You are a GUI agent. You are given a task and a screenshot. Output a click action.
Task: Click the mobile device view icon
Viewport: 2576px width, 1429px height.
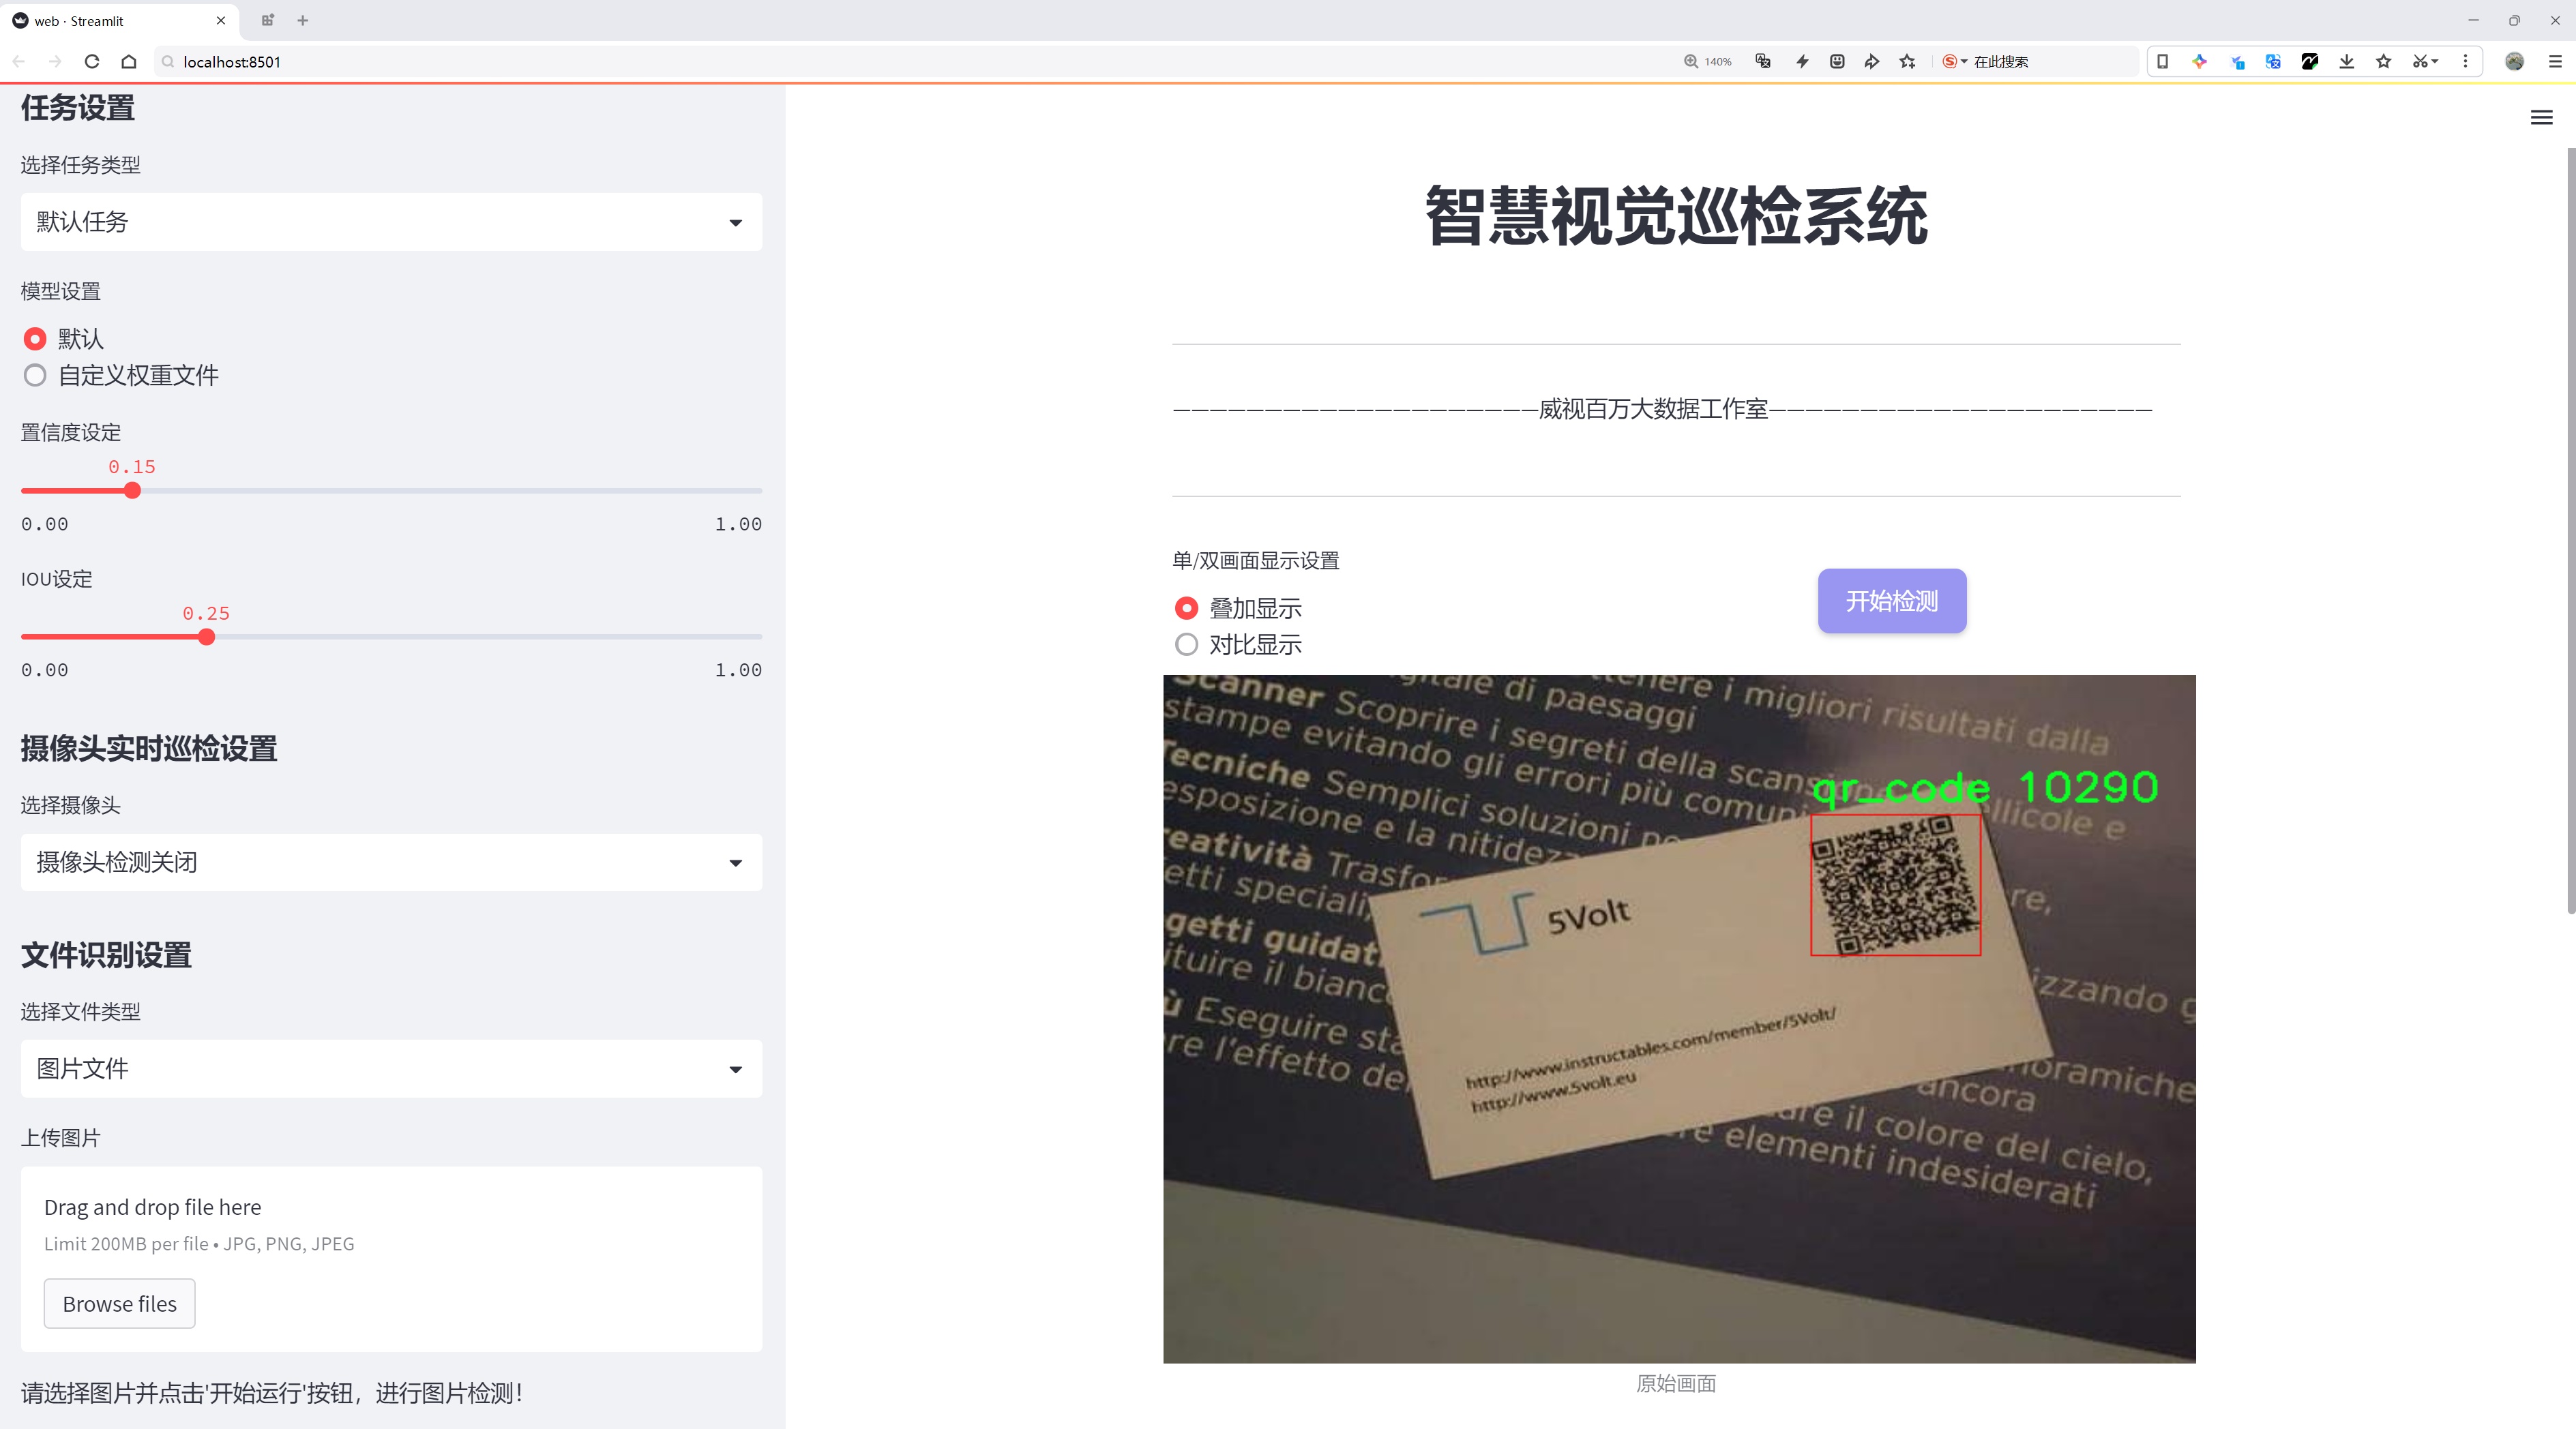tap(2162, 62)
